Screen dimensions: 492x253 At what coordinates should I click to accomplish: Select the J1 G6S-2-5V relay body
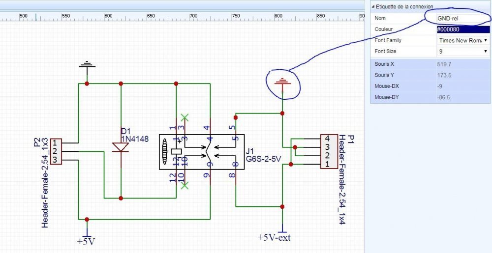click(x=201, y=152)
